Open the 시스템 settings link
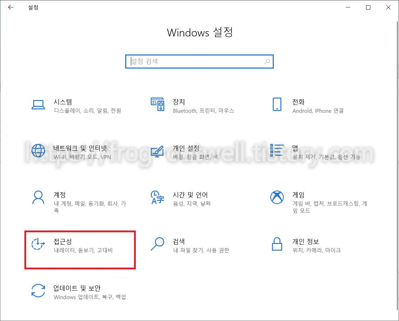This screenshot has width=399, height=321. pyautogui.click(x=63, y=102)
